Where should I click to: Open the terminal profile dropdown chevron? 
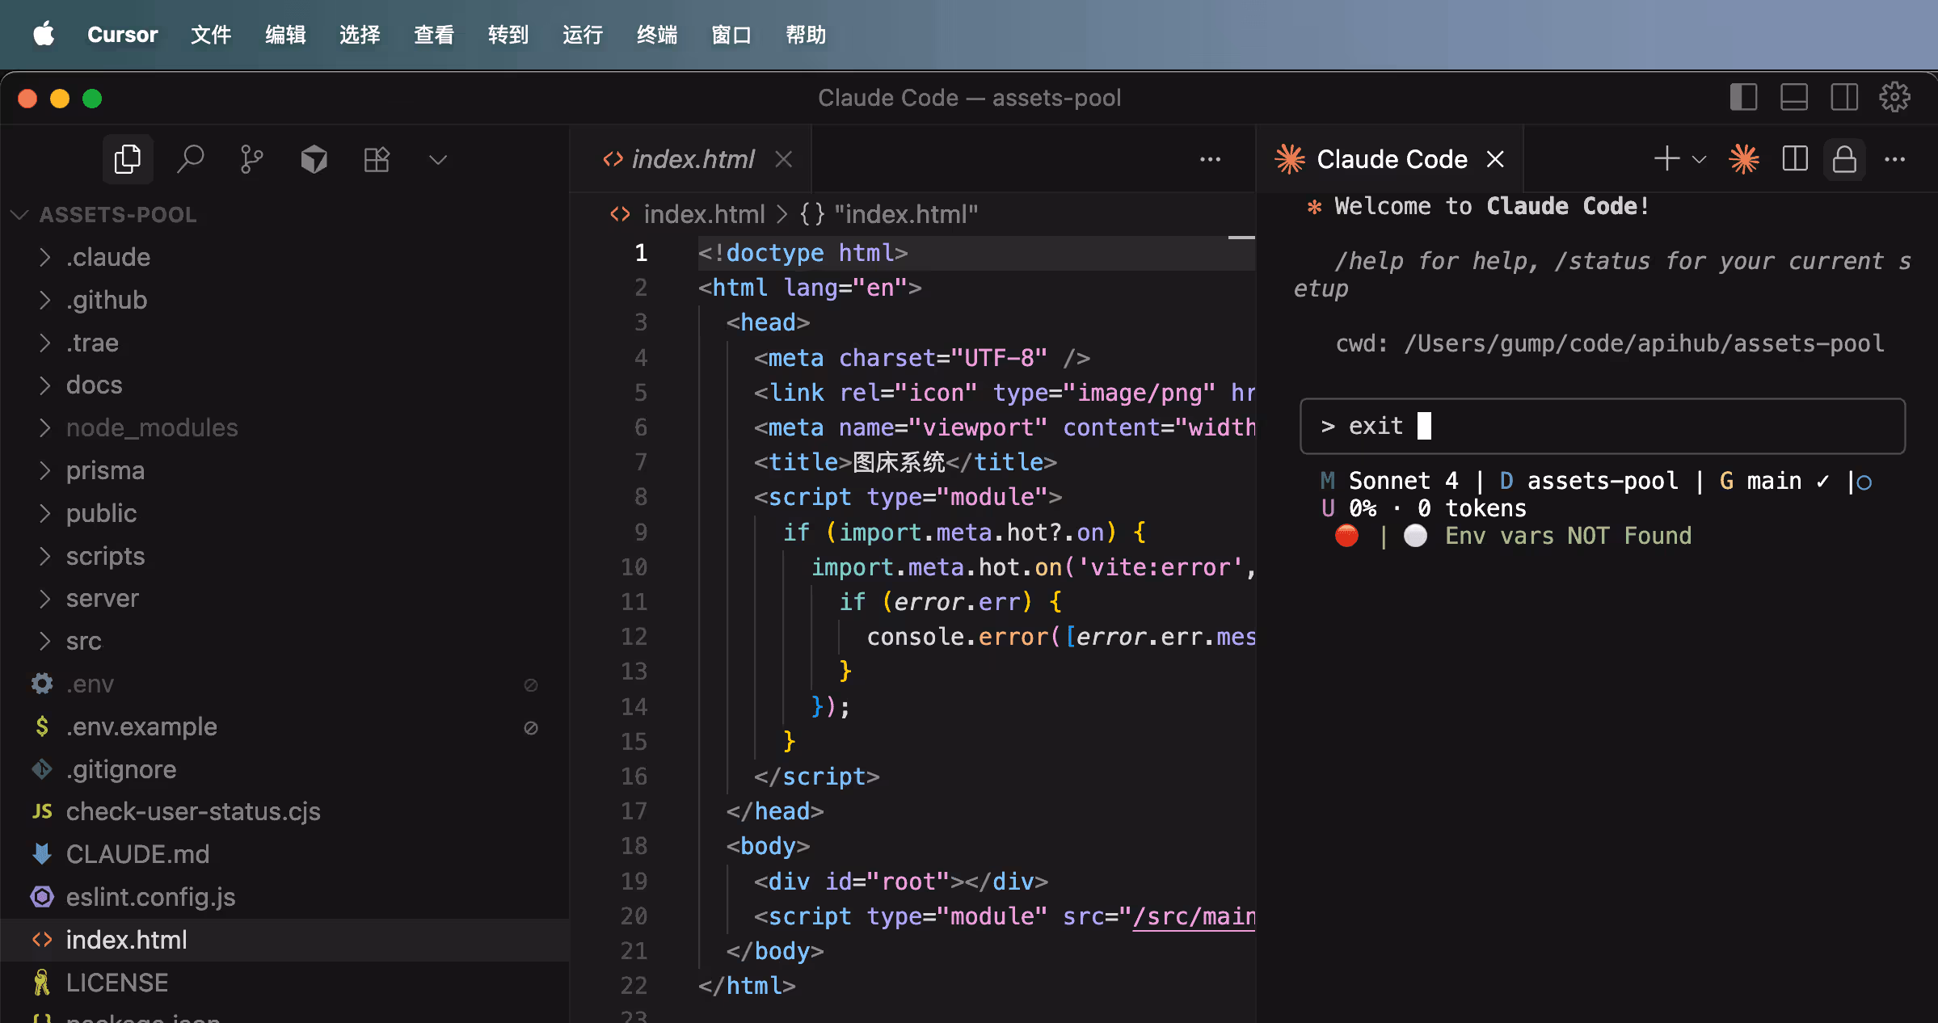point(1698,159)
